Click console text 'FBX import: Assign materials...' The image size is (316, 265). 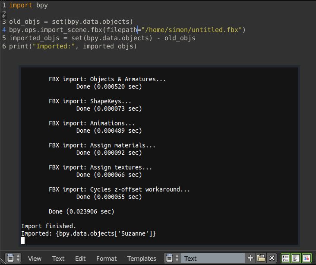coord(102,145)
